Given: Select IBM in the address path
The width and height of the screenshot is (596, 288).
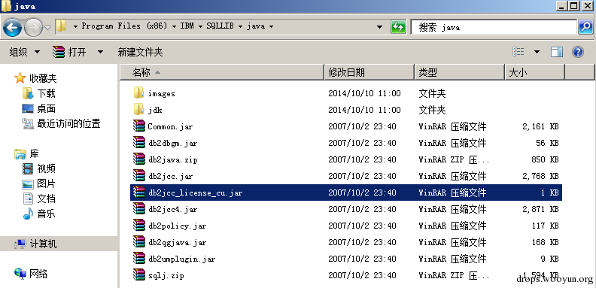Looking at the screenshot, I should coord(187,26).
